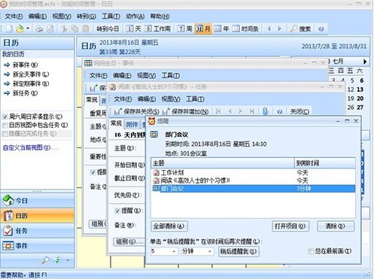Toggle 周六周日紧凑显示 checkbox
Viewport: 377px width, 279px height.
point(5,117)
